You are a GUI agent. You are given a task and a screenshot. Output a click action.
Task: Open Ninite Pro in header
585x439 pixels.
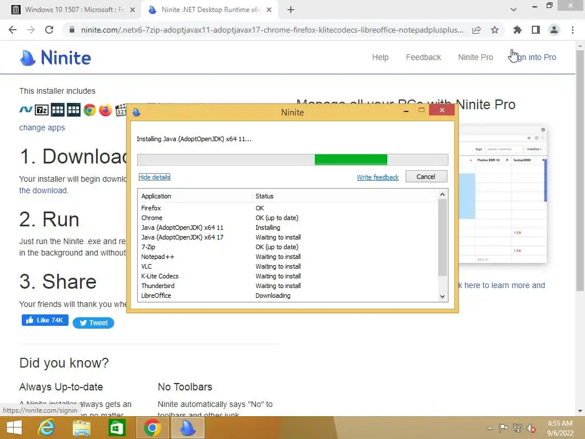pyautogui.click(x=475, y=58)
